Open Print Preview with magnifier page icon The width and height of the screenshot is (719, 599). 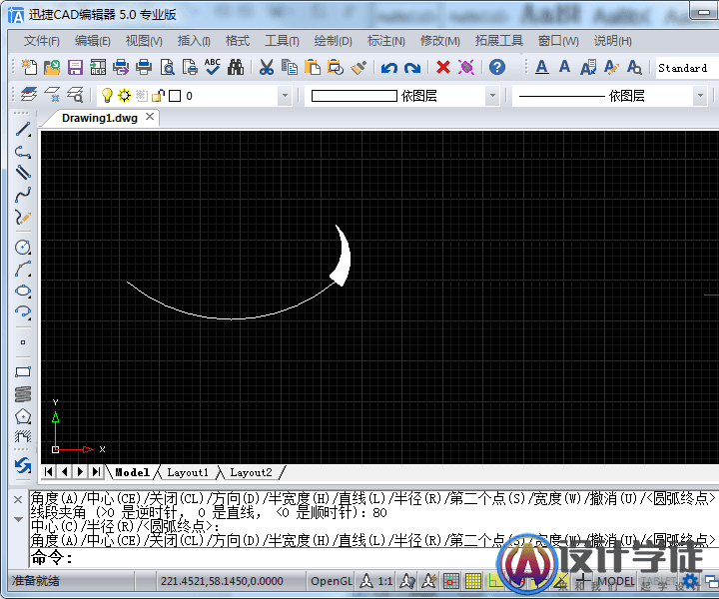click(168, 67)
